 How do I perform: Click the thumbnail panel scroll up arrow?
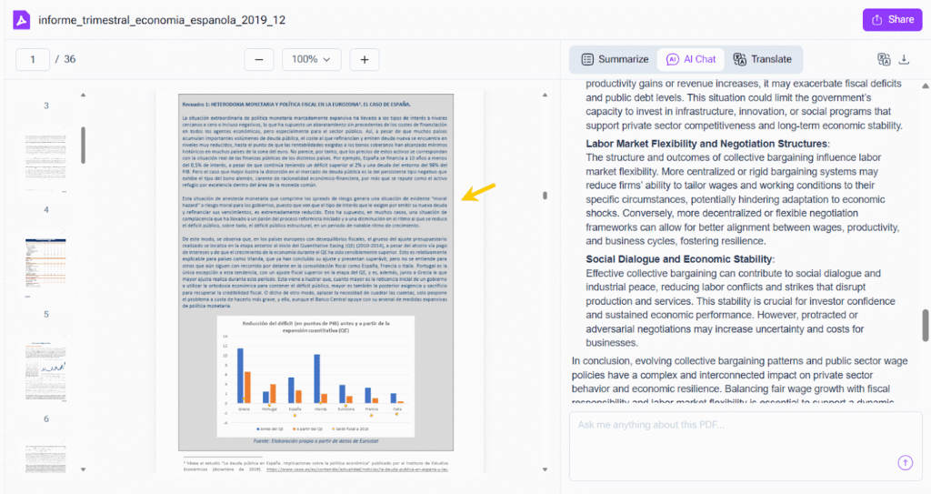pyautogui.click(x=83, y=95)
